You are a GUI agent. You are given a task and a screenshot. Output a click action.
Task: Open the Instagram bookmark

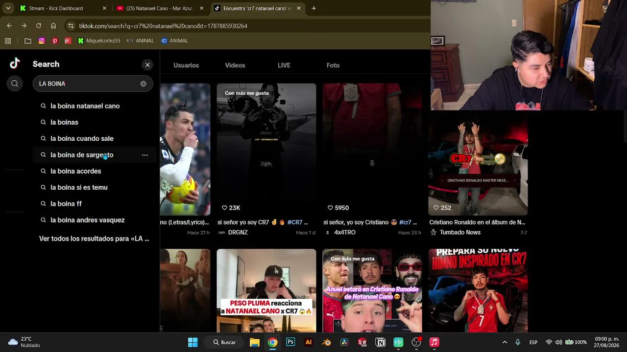[x=42, y=41]
